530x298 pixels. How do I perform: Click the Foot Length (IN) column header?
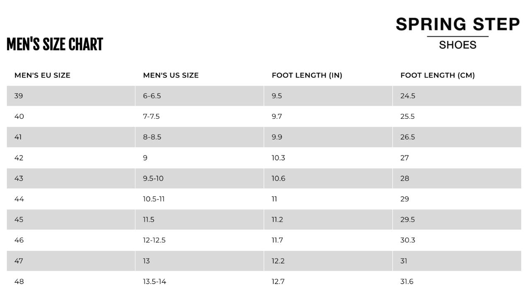(307, 75)
